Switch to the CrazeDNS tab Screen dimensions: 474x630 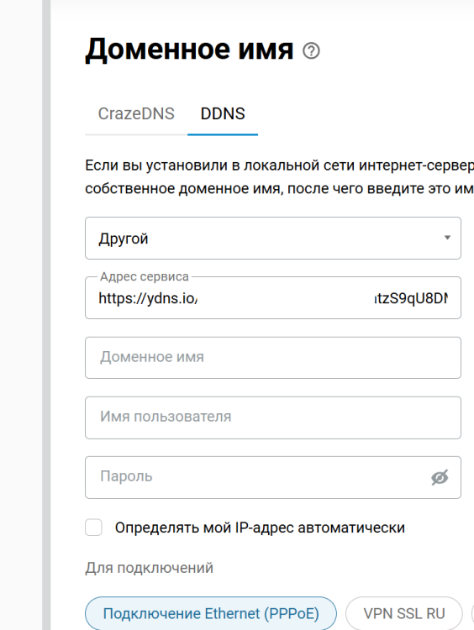pyautogui.click(x=136, y=114)
